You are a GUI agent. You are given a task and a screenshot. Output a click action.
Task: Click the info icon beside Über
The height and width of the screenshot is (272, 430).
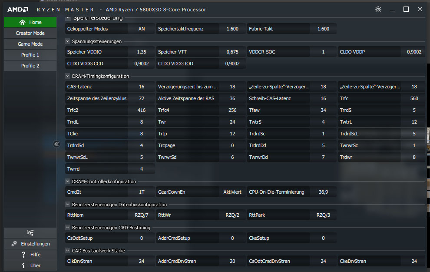[23, 265]
